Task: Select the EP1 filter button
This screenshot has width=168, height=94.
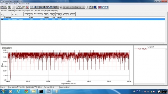Action: pos(71,7)
